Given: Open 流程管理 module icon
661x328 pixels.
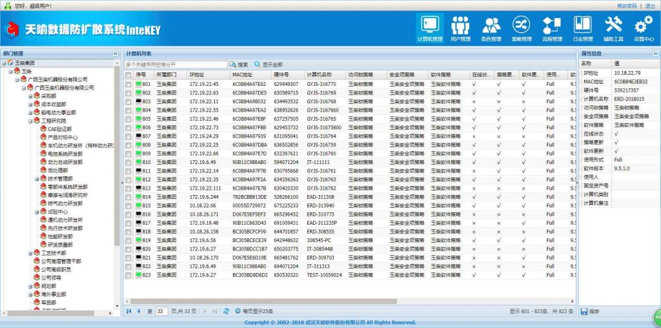Looking at the screenshot, I should pyautogui.click(x=552, y=28).
